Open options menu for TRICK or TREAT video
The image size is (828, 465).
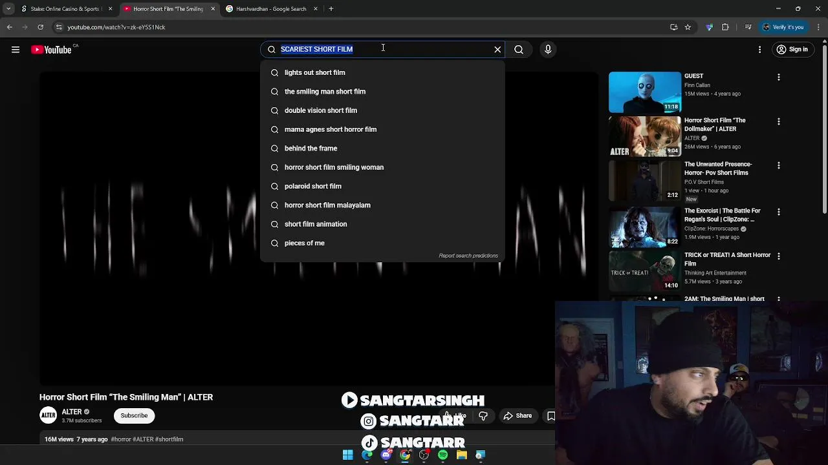[x=779, y=256]
